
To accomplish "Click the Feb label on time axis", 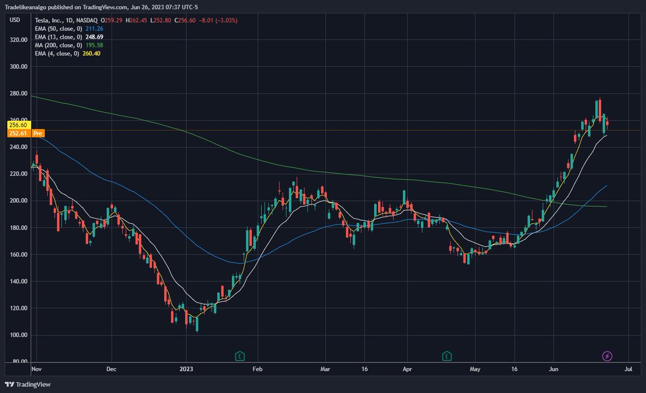I will 257,370.
